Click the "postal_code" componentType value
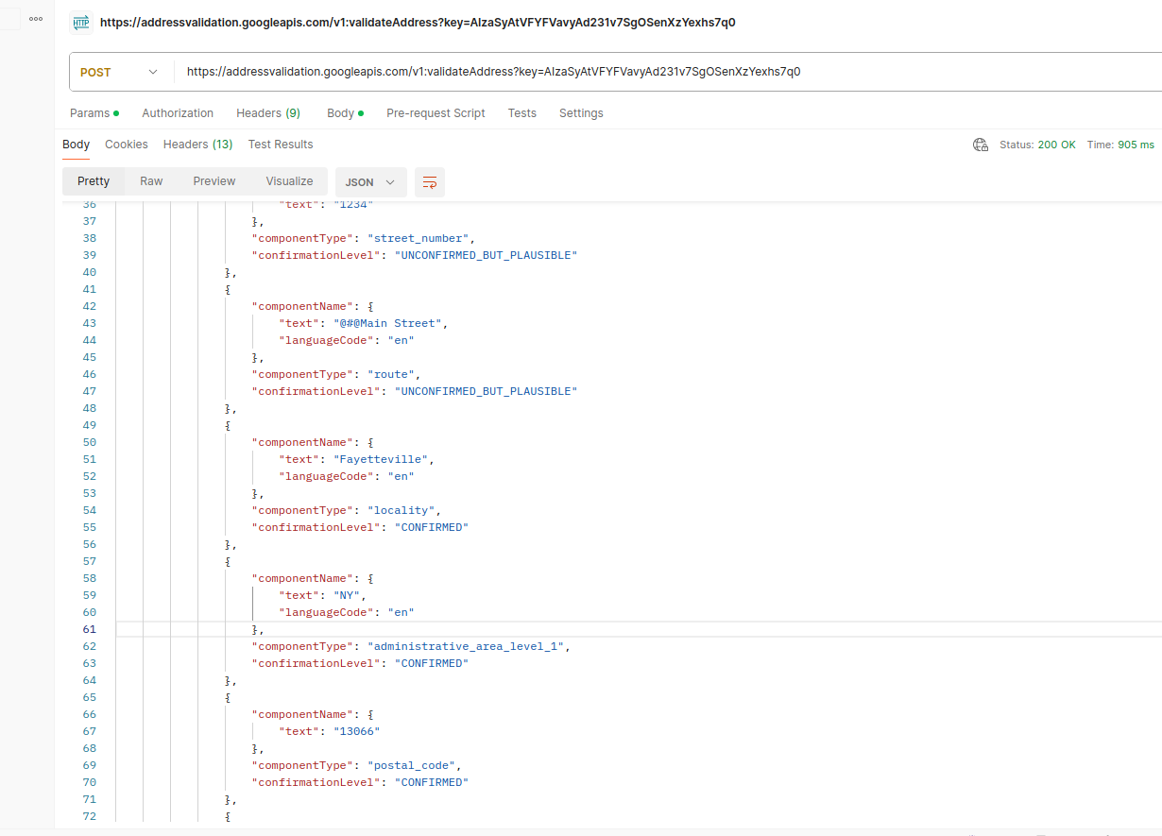Screen dimensions: 1162x836 coord(411,765)
